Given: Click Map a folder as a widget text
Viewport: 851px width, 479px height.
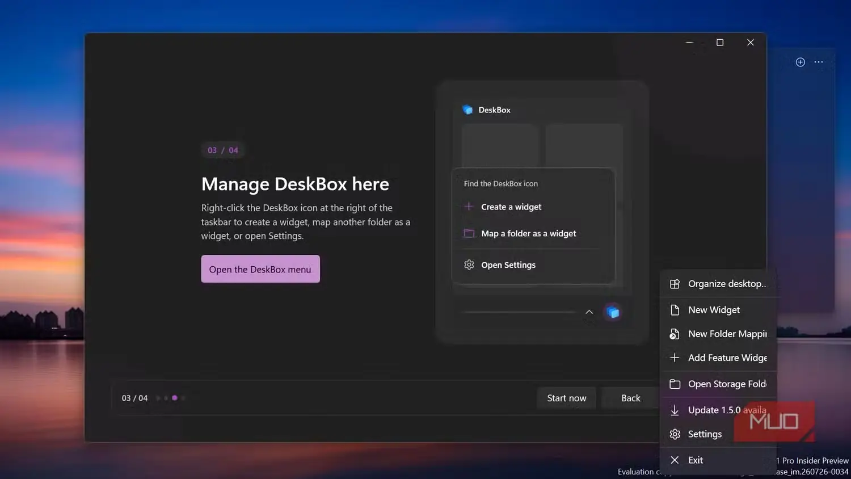Looking at the screenshot, I should pos(529,233).
